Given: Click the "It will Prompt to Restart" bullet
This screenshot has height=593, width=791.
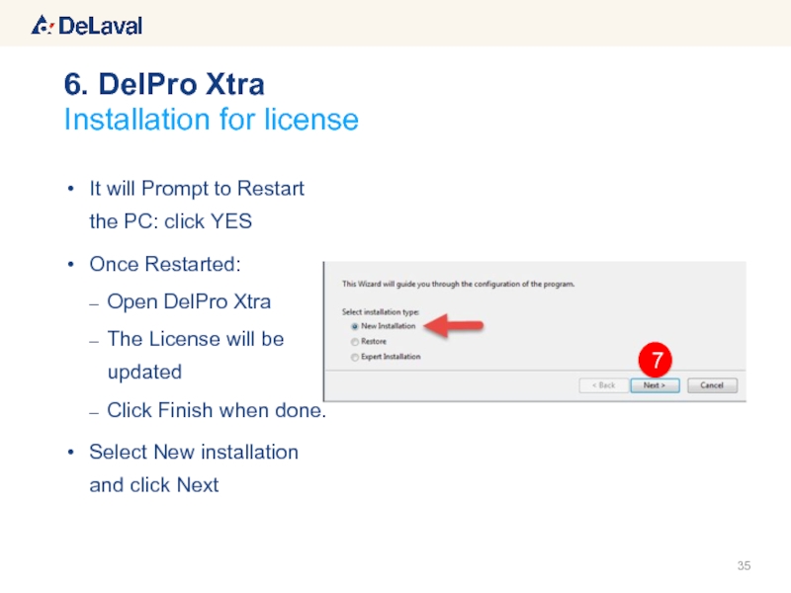Looking at the screenshot, I should [196, 188].
